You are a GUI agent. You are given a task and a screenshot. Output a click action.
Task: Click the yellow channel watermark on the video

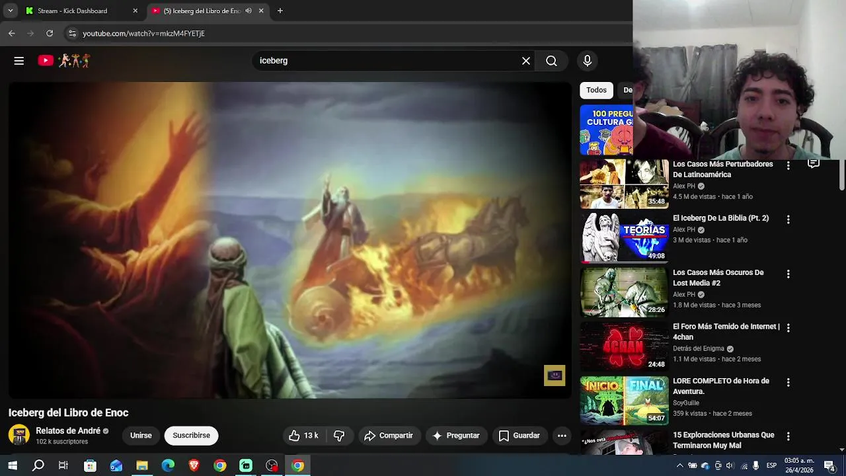[555, 376]
